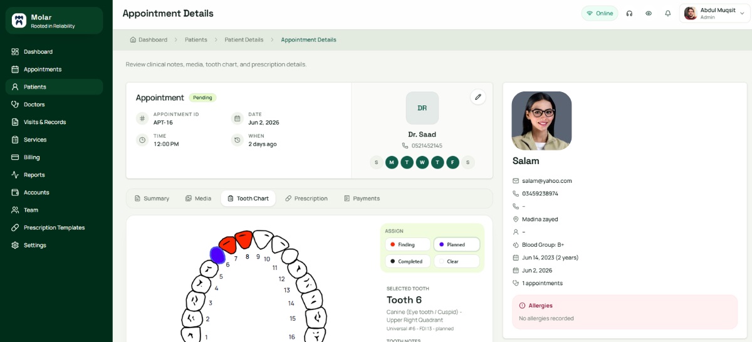Click the DR doctor avatar
Screen dimensions: 752x342
click(422, 108)
